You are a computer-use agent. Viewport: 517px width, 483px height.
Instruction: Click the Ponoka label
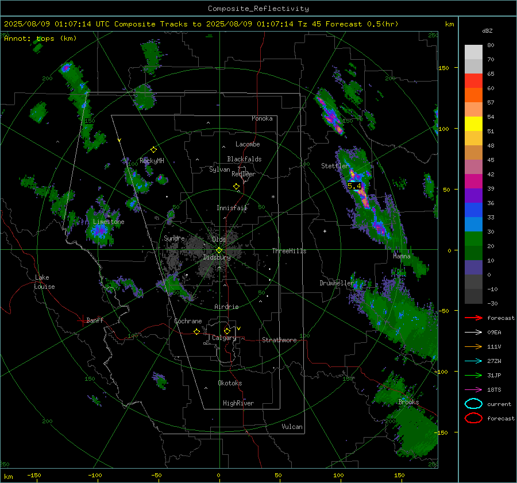click(x=262, y=118)
